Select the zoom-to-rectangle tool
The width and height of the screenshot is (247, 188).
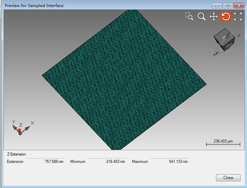(189, 16)
